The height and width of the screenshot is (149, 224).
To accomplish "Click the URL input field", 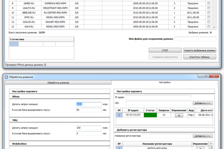I will 158,103.
